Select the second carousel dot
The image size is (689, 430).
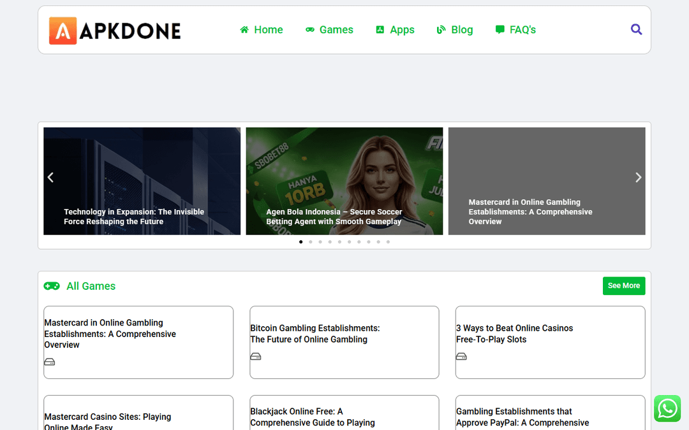(311, 242)
